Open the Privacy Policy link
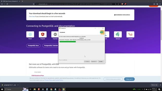Screen dimensions: 162x91 tap(48, 80)
